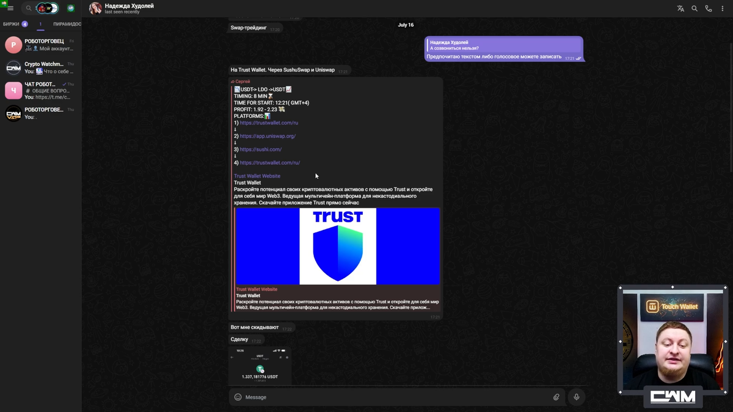Click the search magnifier in chat list
The image size is (733, 412).
point(28,9)
